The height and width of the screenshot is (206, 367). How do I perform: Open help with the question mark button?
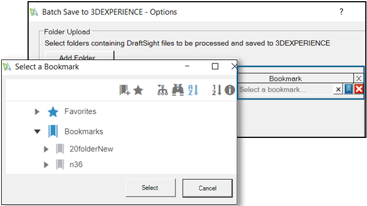point(342,11)
